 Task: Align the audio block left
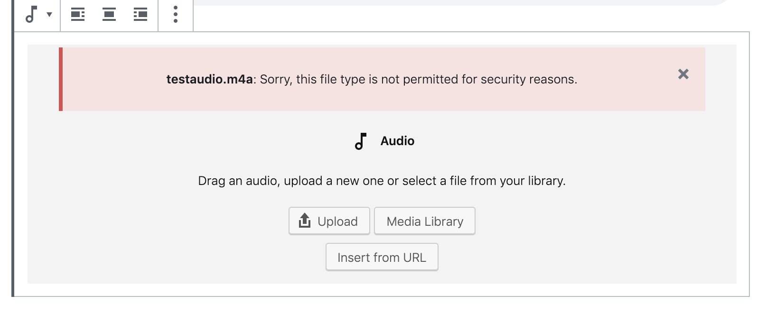point(78,15)
